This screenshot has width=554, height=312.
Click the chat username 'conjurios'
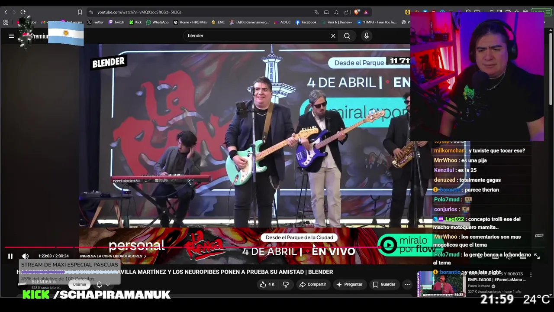[x=446, y=209]
